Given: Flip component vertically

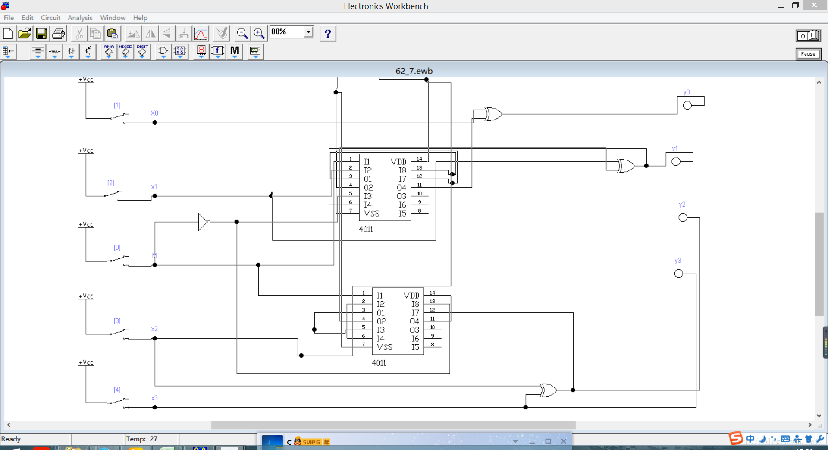Looking at the screenshot, I should point(166,33).
